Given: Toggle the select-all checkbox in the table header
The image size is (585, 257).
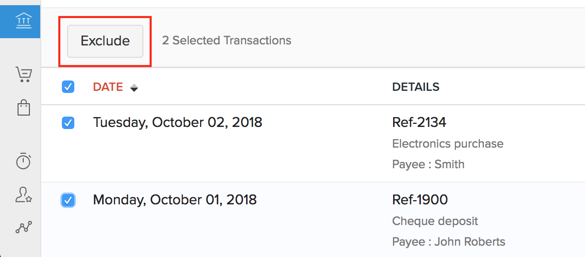Looking at the screenshot, I should (68, 87).
